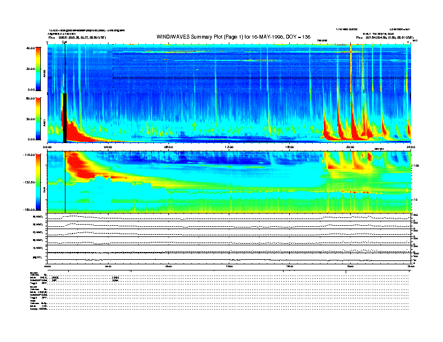
Task: Click the 20:00 tick label under RAD1 spectrogram
Action: click(x=350, y=147)
